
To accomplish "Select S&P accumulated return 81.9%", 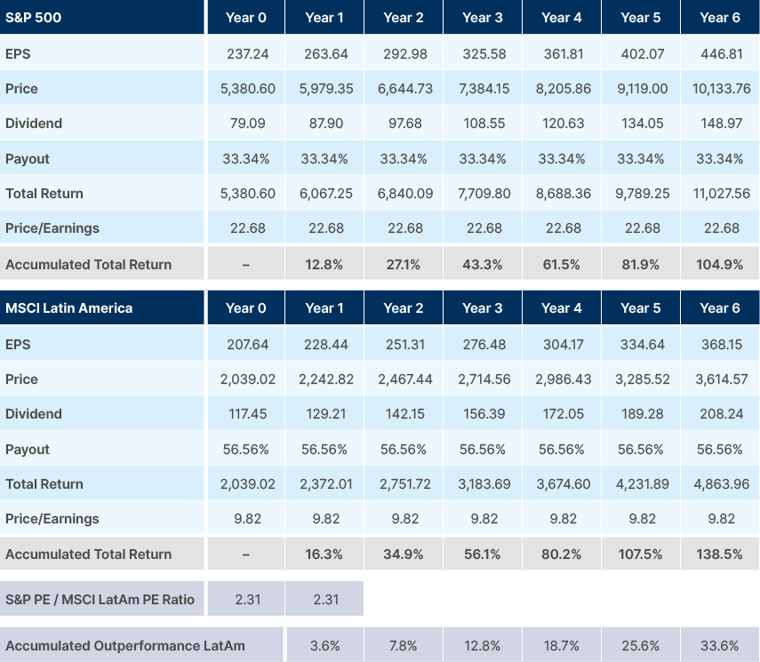I will pos(640,265).
